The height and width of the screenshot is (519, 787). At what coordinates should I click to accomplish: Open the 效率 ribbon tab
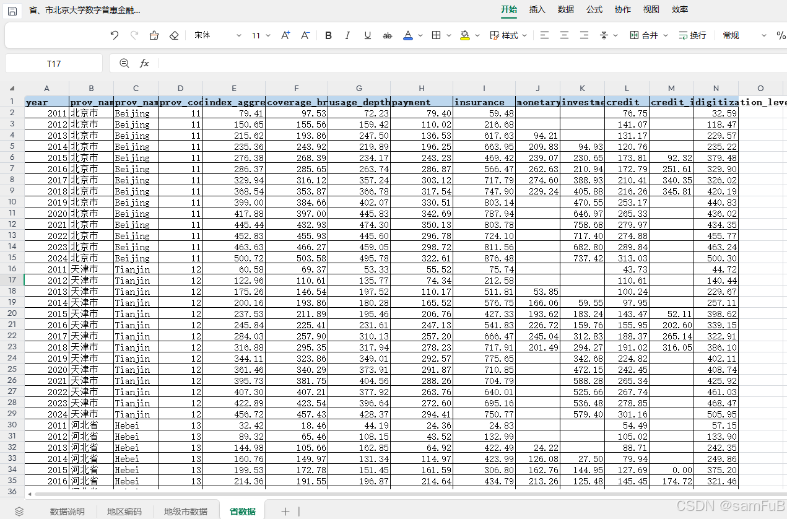[x=679, y=9]
